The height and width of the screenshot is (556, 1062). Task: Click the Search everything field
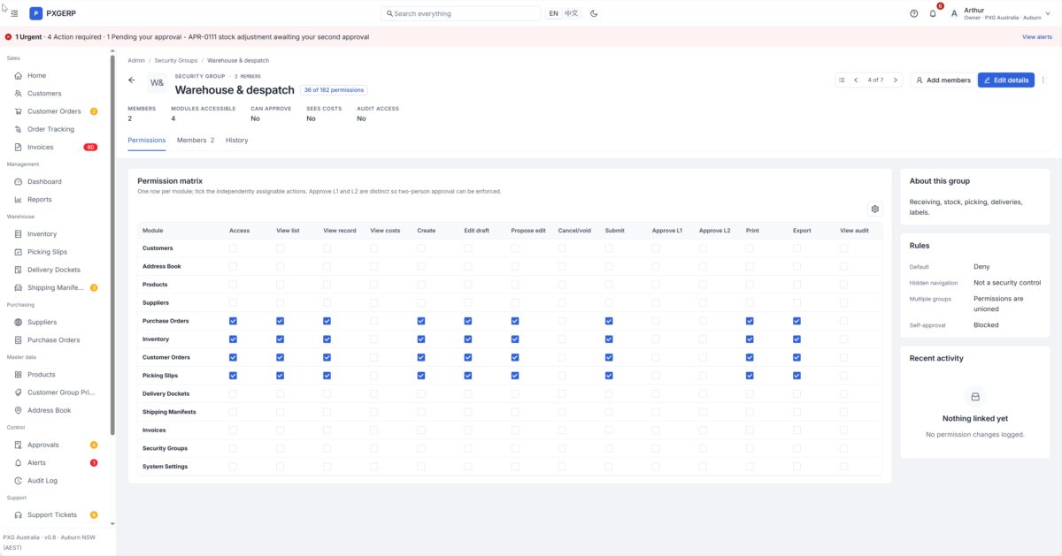(460, 13)
